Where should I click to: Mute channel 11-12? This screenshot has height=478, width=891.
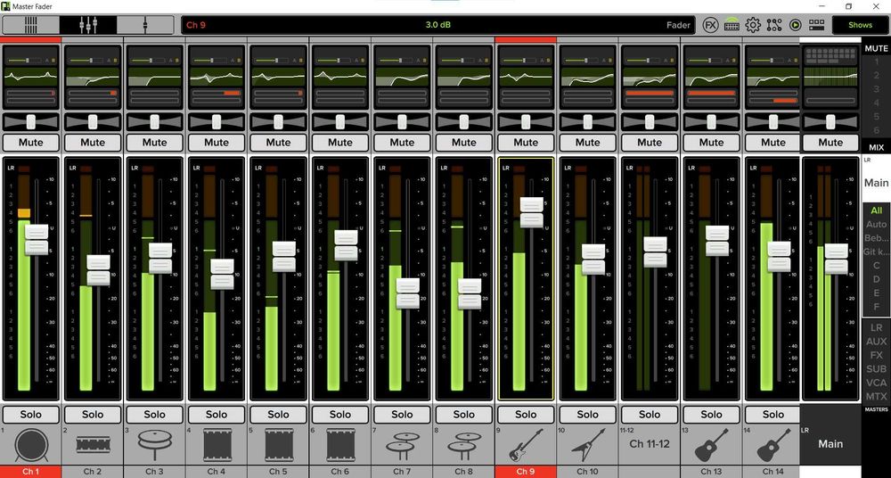coord(650,143)
